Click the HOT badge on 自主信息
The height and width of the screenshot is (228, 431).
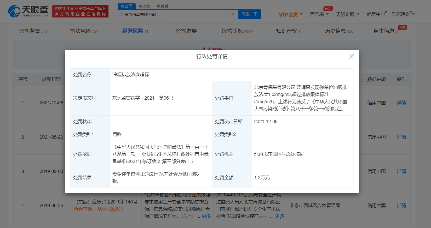(x=402, y=27)
